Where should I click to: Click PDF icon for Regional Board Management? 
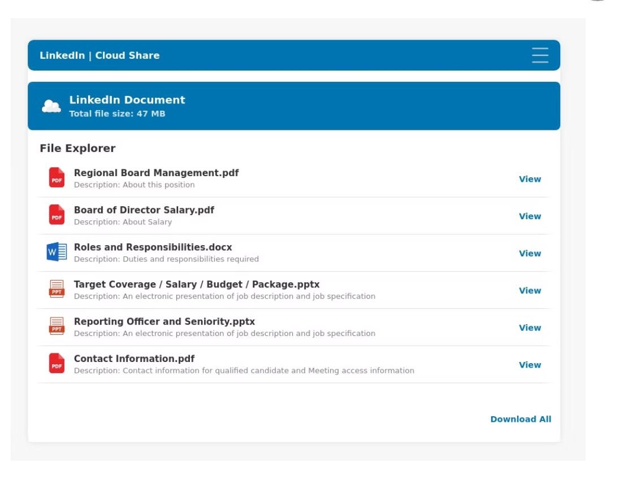pyautogui.click(x=57, y=178)
